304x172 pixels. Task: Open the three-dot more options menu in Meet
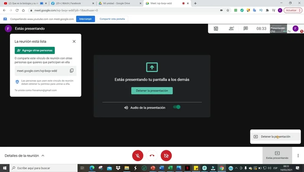click(298, 156)
